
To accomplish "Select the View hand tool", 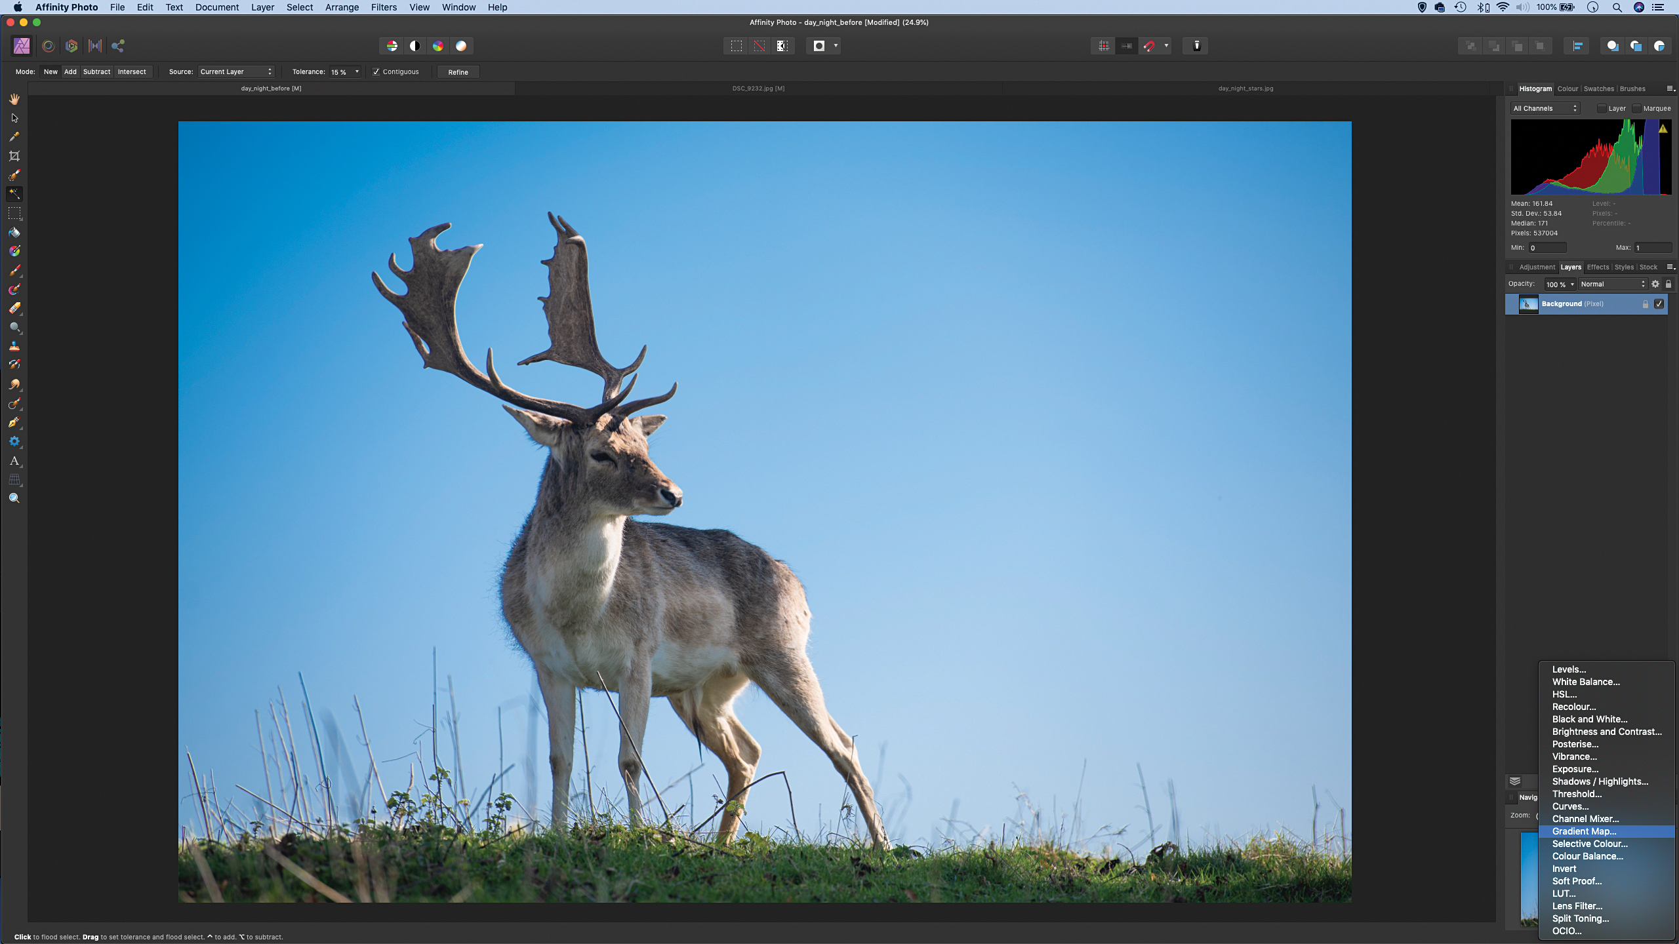I will click(x=14, y=99).
